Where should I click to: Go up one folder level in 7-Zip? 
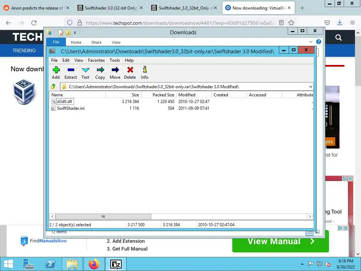click(x=53, y=87)
